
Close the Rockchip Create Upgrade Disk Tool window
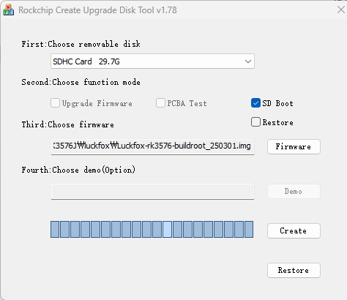[x=341, y=10]
